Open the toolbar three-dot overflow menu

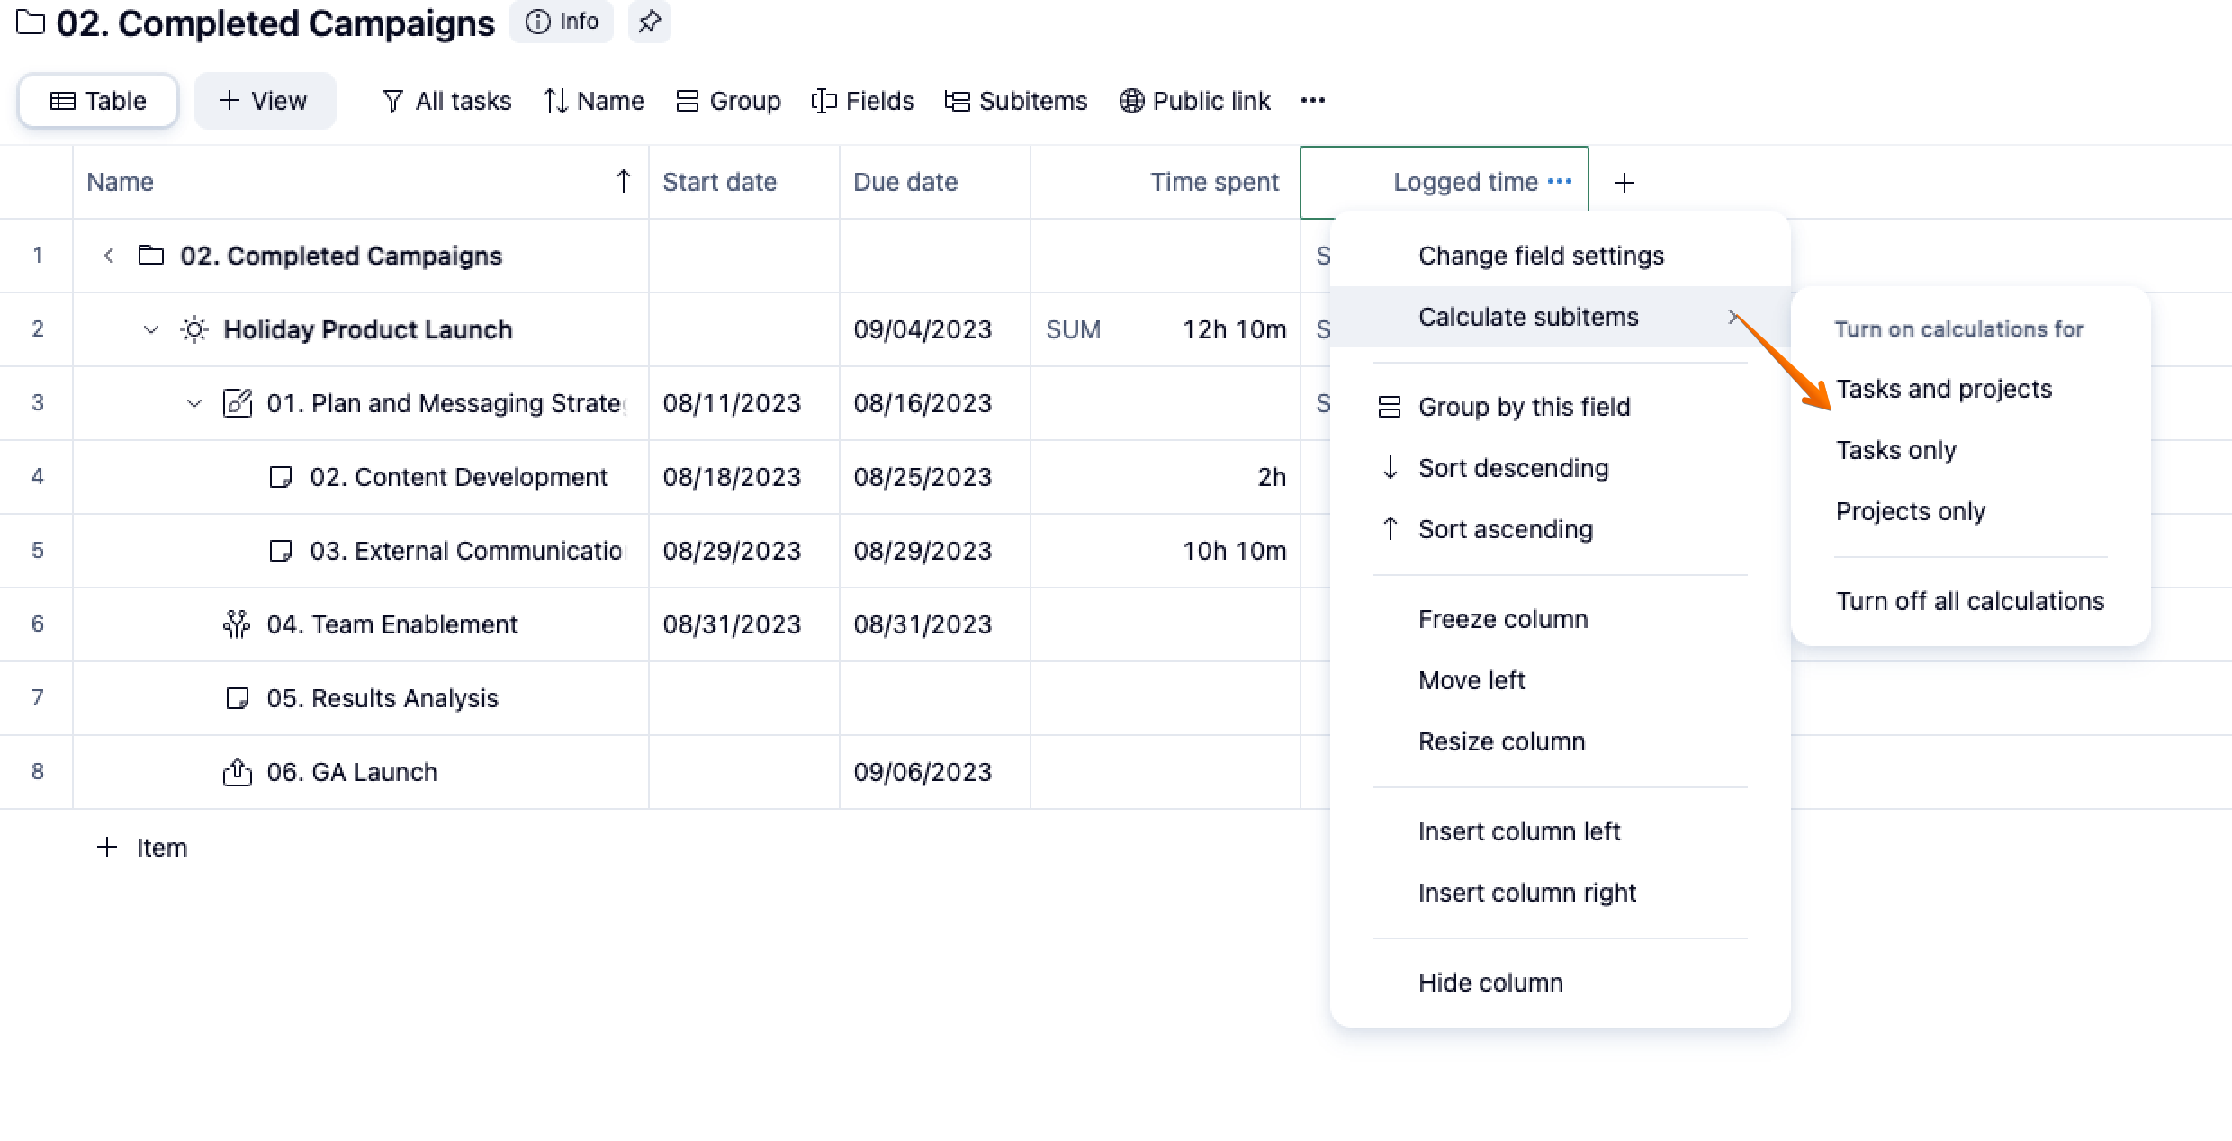click(x=1312, y=101)
